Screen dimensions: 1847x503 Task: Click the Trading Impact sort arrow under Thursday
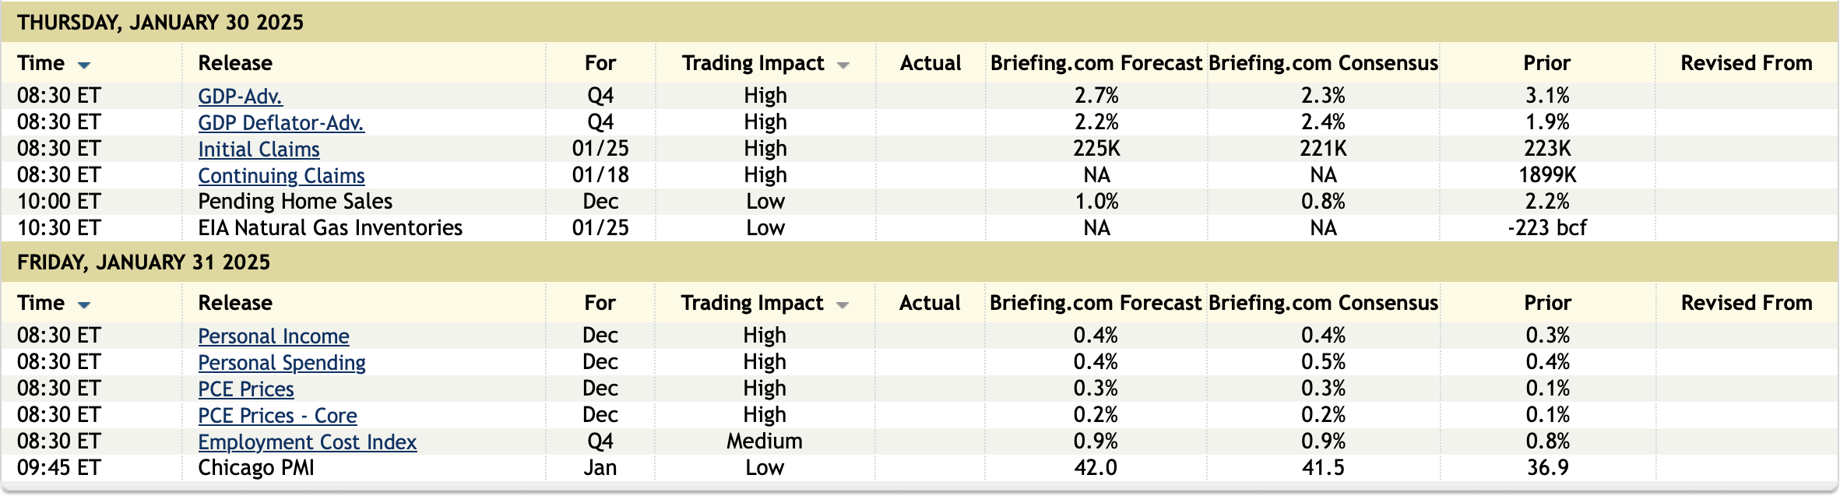click(x=843, y=65)
